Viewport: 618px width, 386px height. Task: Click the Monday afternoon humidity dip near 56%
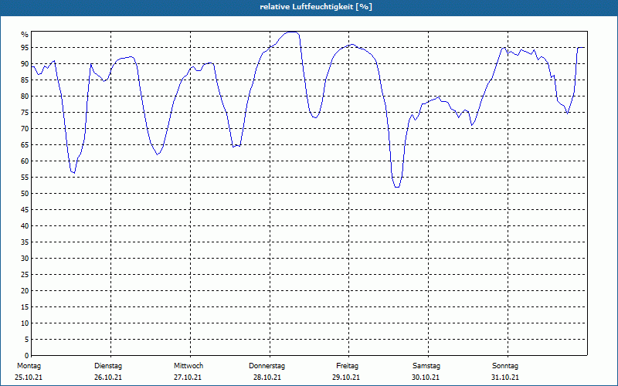(73, 172)
